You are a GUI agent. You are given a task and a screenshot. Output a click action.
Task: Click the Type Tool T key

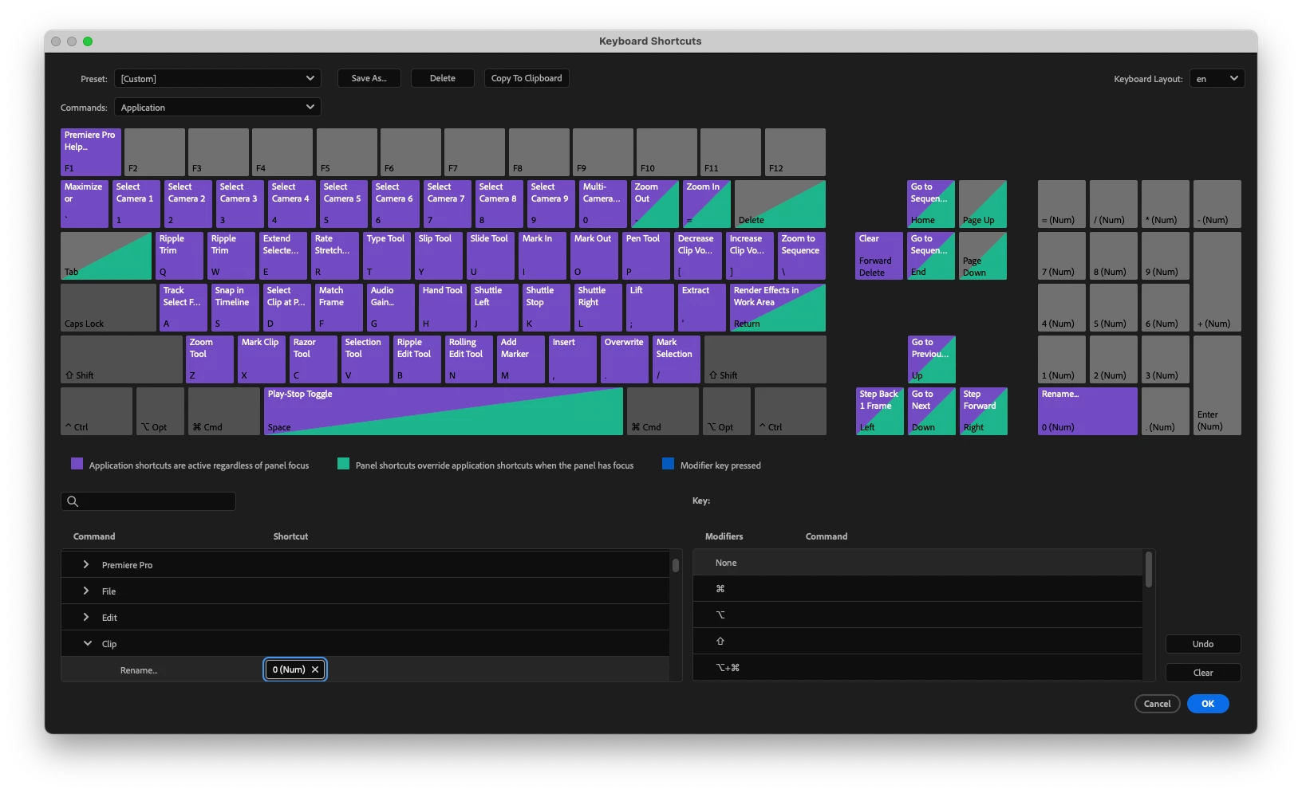(387, 256)
